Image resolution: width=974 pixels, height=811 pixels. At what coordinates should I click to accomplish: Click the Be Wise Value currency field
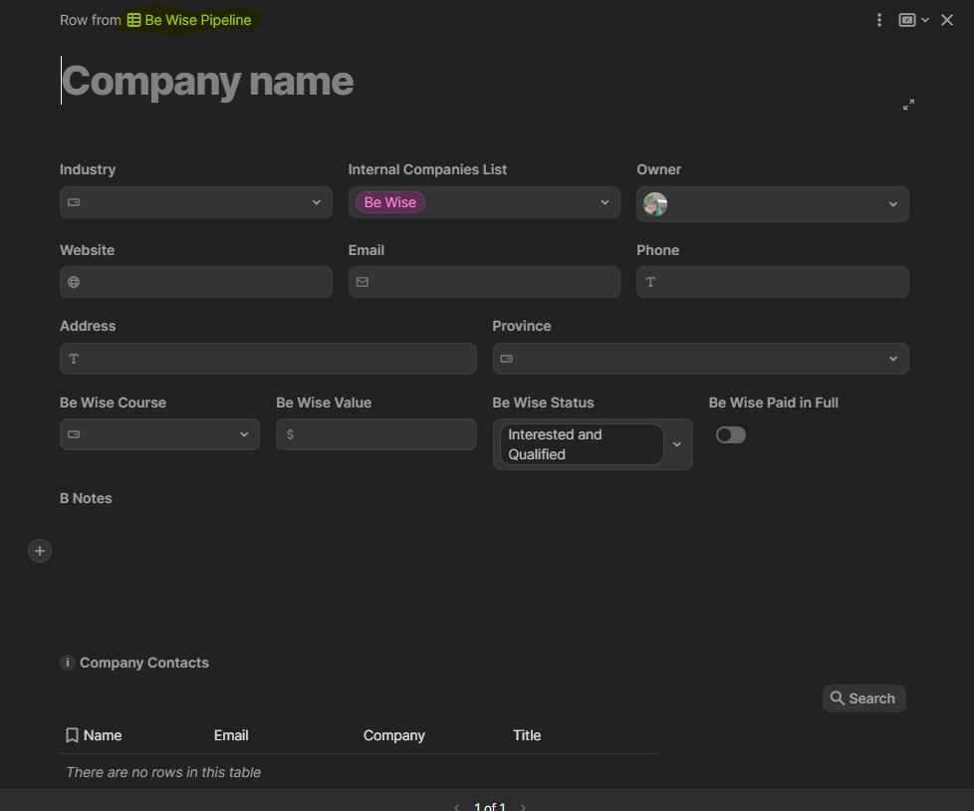coord(376,434)
